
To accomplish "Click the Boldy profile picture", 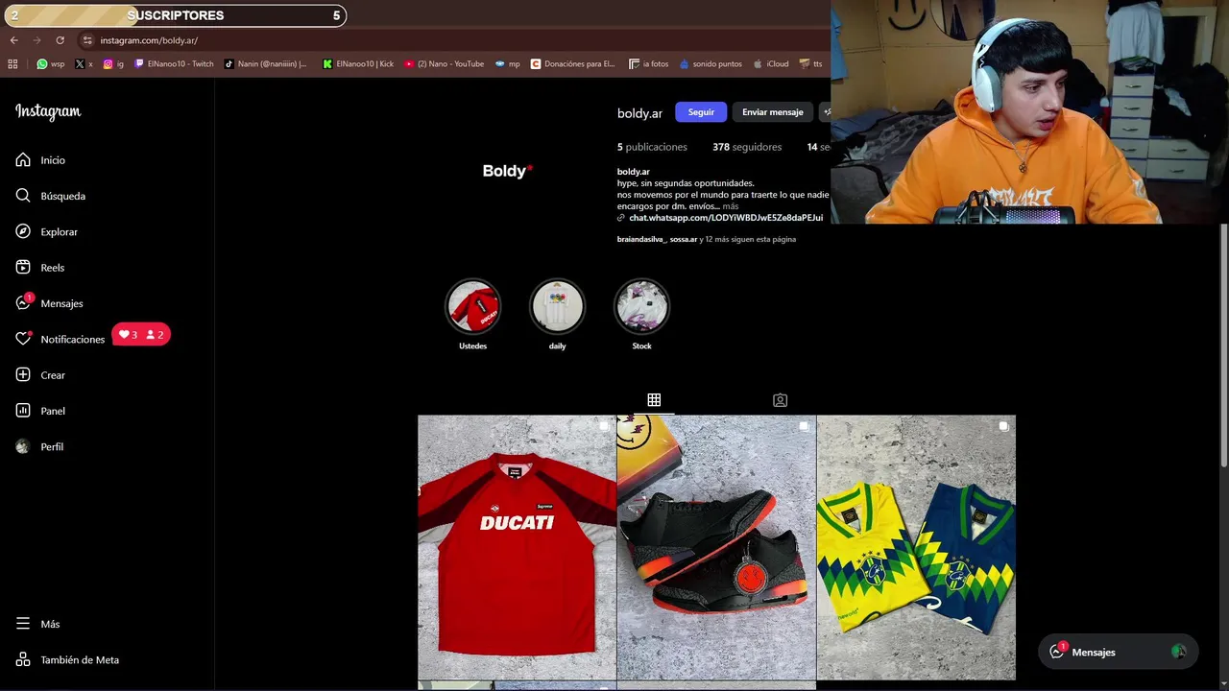I will [507, 171].
